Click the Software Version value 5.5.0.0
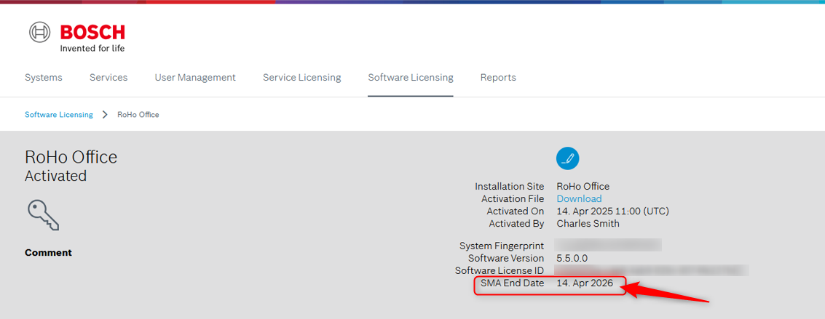Image resolution: width=825 pixels, height=319 pixels. 572,258
